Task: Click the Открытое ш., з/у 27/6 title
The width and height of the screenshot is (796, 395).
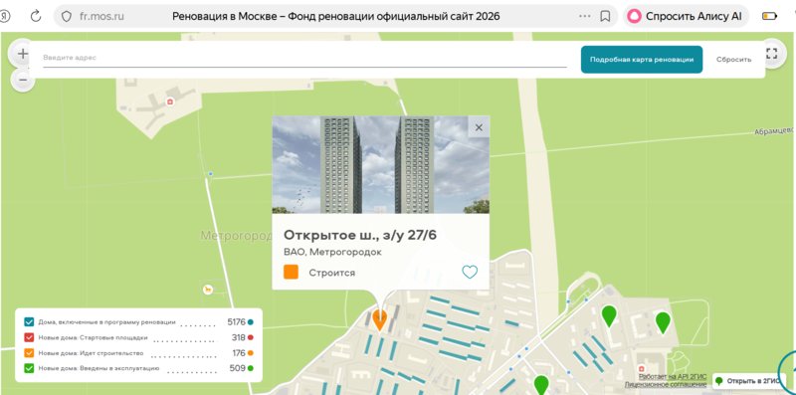Action: pyautogui.click(x=360, y=235)
